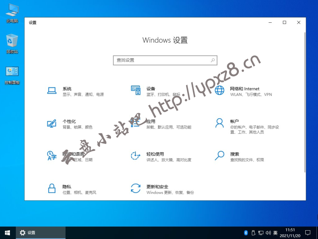Viewport: 318px width, 239px height.
Task: Minimize the 设置 window
Action: tap(270, 22)
